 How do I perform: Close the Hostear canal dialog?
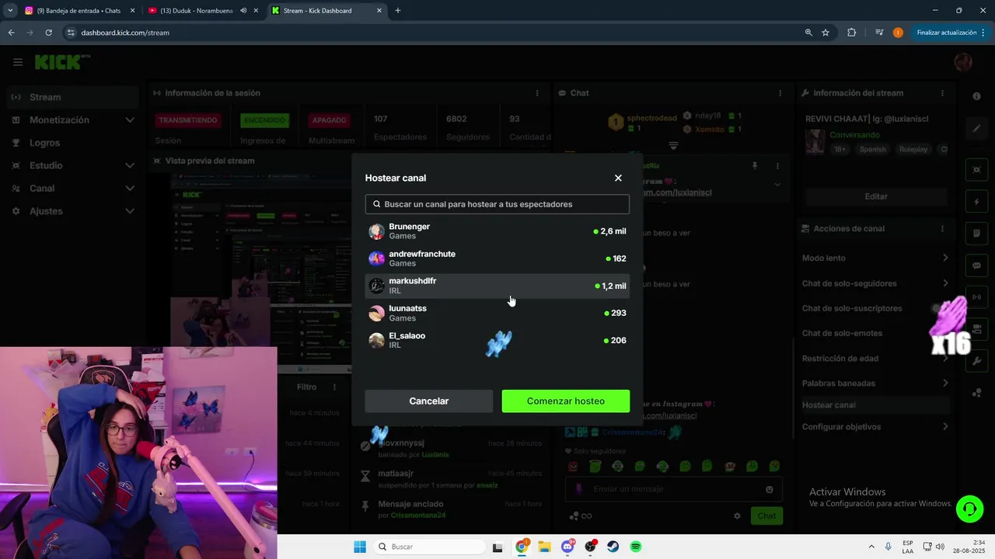(618, 178)
